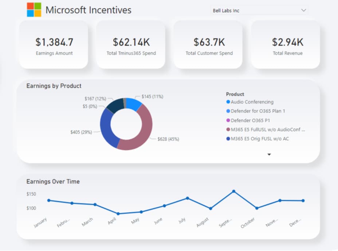
Task: Click the August data point on line chart
Action: click(211, 208)
